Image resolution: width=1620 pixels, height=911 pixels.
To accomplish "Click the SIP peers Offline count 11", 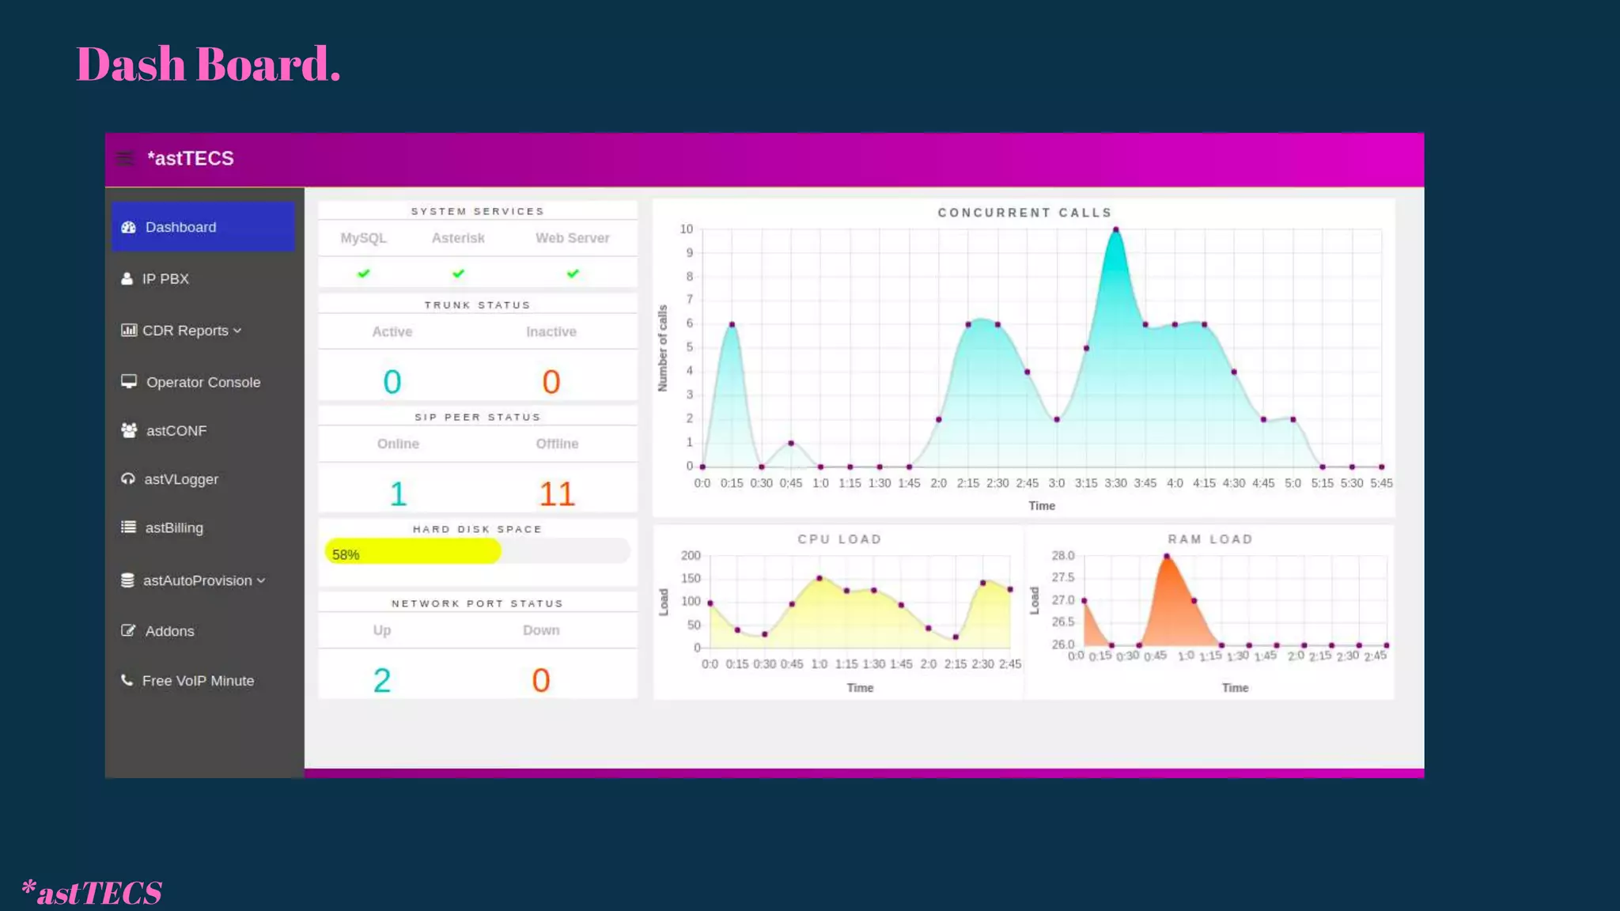I will pyautogui.click(x=557, y=494).
